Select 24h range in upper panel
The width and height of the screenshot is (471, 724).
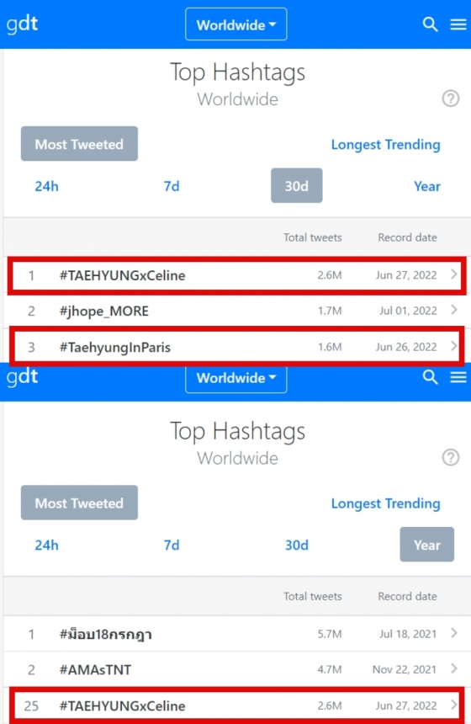(x=46, y=186)
